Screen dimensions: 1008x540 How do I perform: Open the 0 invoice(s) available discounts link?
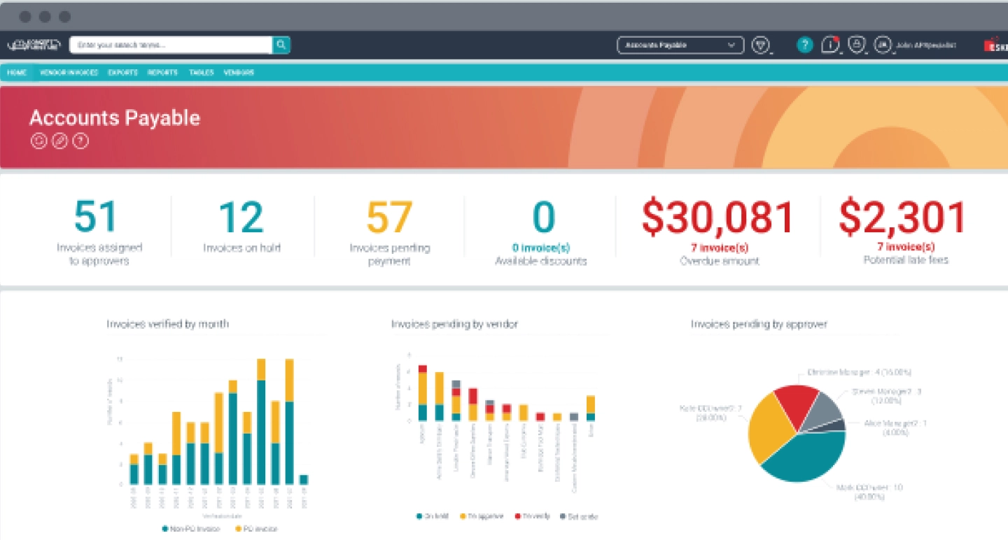(x=540, y=247)
